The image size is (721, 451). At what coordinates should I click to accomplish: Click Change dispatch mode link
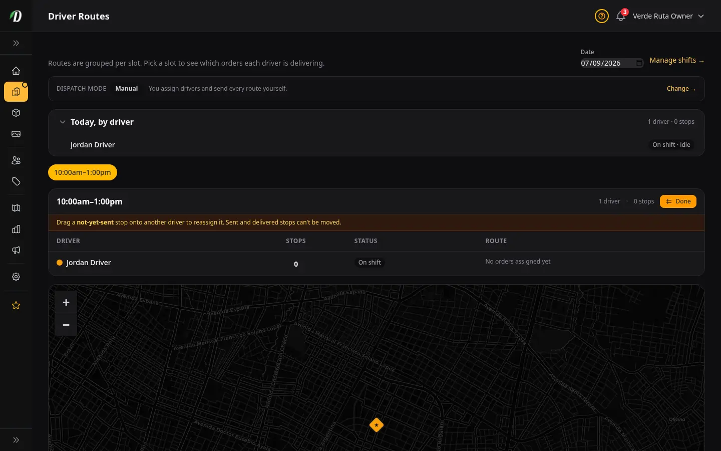681,89
